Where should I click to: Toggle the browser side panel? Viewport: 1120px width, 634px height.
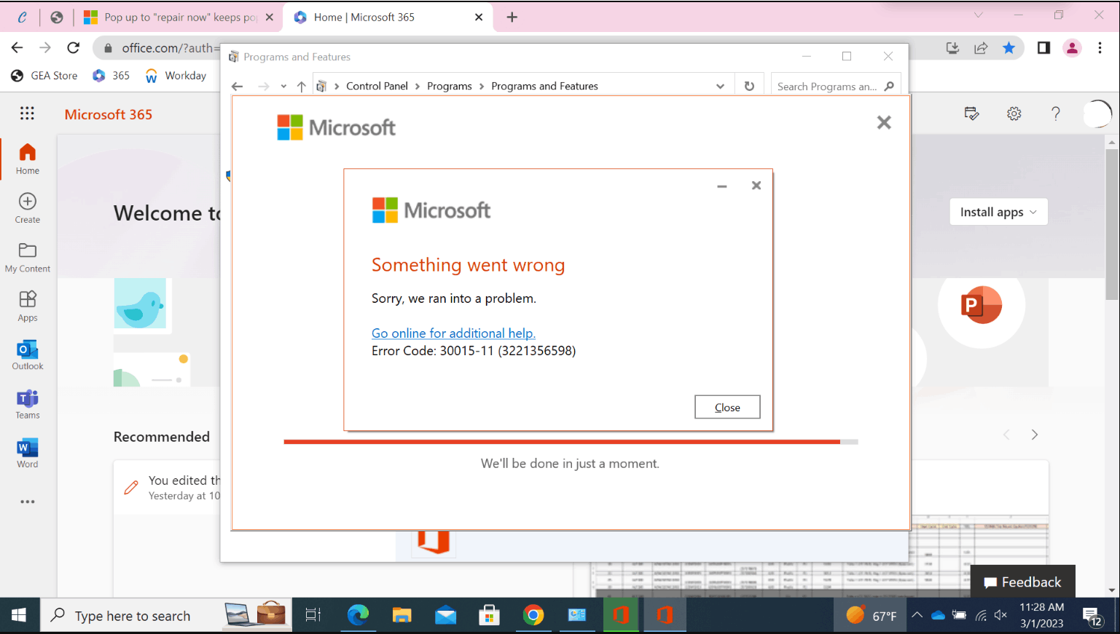click(x=1043, y=47)
